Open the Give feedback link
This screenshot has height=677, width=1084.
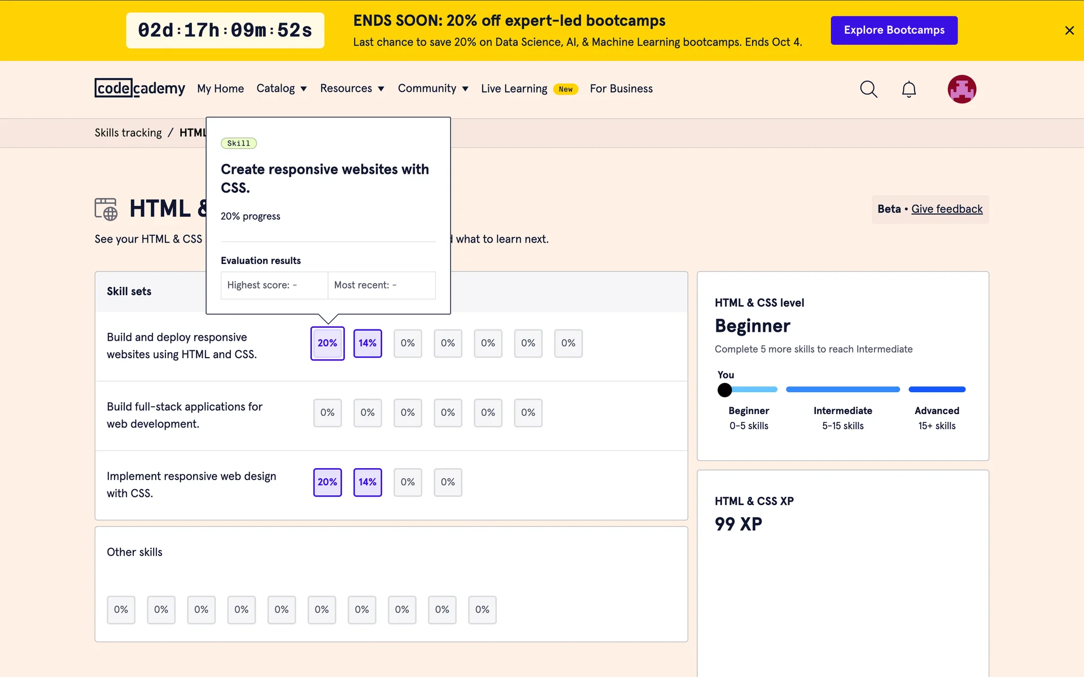947,209
